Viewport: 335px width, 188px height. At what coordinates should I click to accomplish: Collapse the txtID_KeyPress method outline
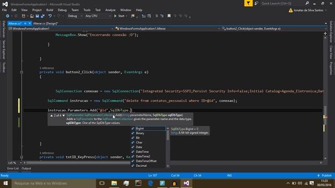(x=21, y=157)
